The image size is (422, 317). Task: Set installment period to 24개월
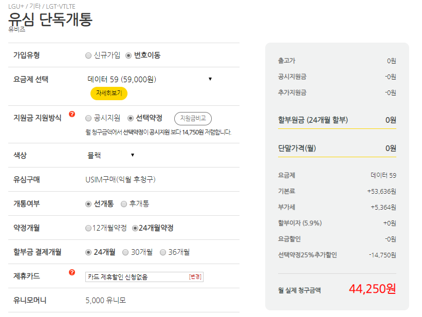pyautogui.click(x=88, y=252)
